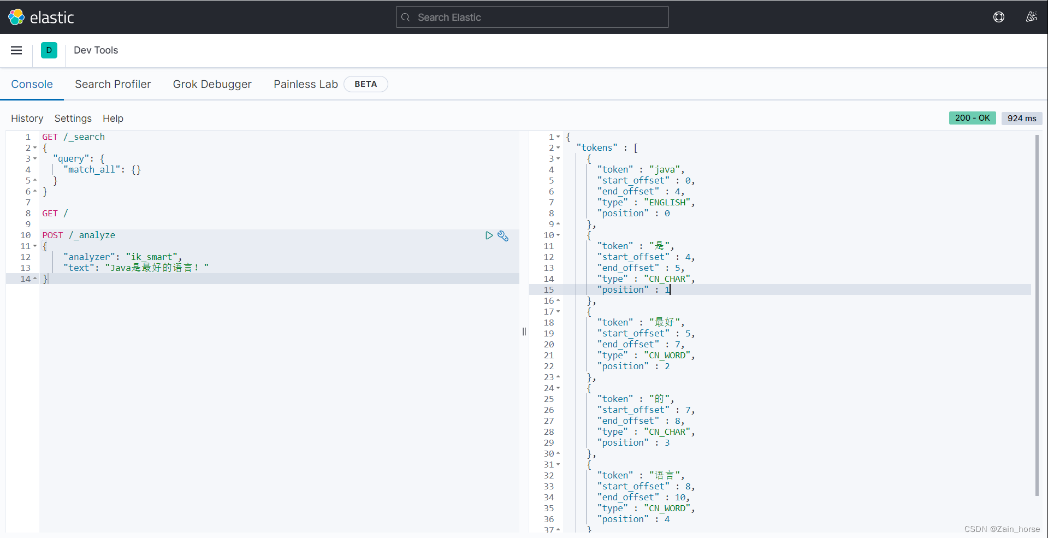1048x538 pixels.
Task: Click the "token" : "的" output line
Action: (636, 399)
